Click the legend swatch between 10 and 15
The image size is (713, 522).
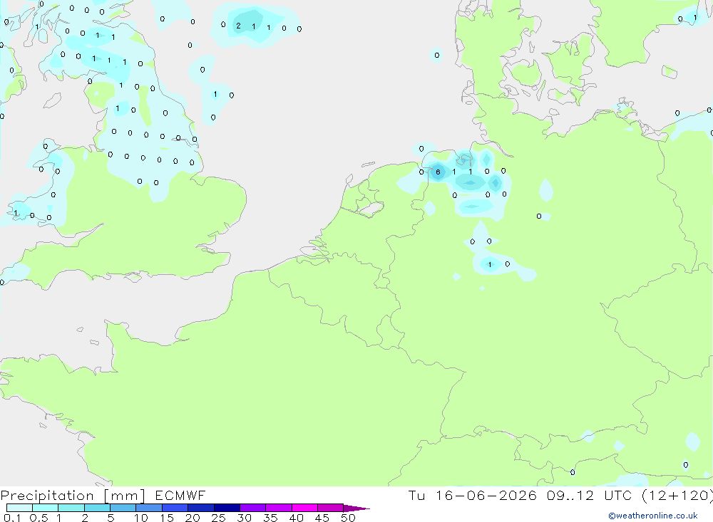149,508
